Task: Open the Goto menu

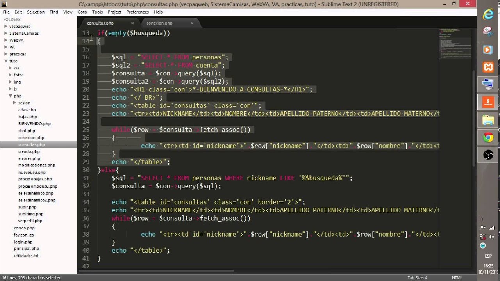Action: tap(82, 12)
